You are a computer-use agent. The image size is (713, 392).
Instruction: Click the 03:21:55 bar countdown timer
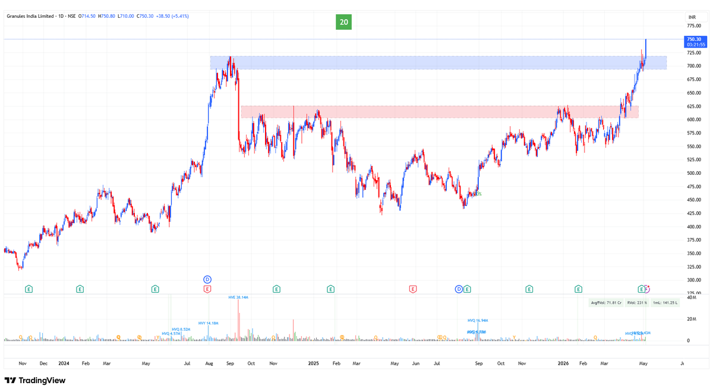pos(695,45)
